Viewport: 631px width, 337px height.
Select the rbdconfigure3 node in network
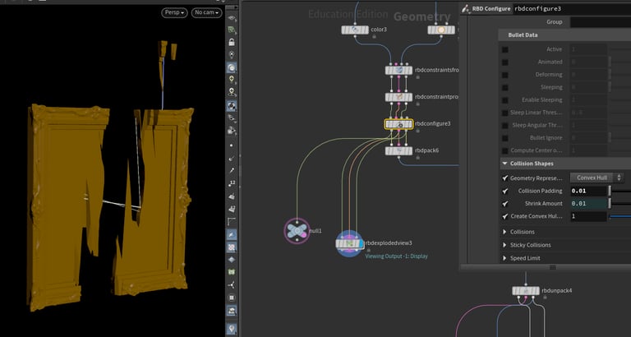point(398,124)
